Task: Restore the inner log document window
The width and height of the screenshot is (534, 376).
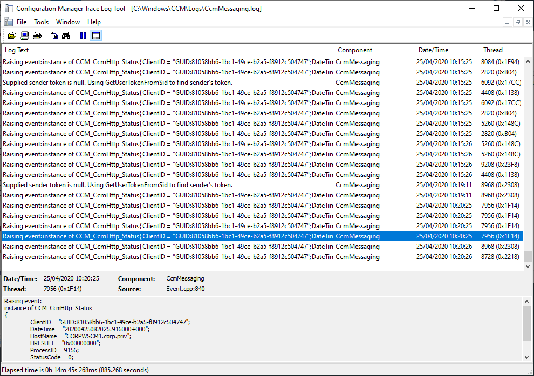Action: click(518, 22)
